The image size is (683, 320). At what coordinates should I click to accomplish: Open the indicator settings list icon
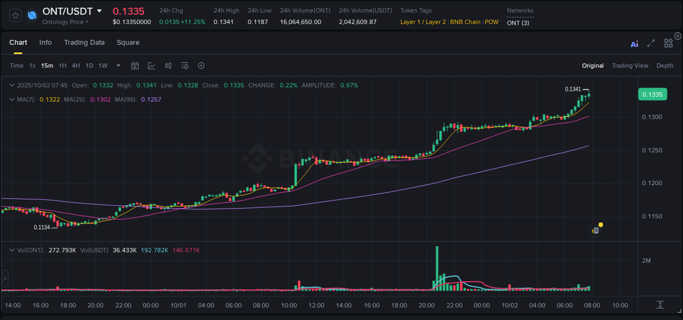click(185, 66)
